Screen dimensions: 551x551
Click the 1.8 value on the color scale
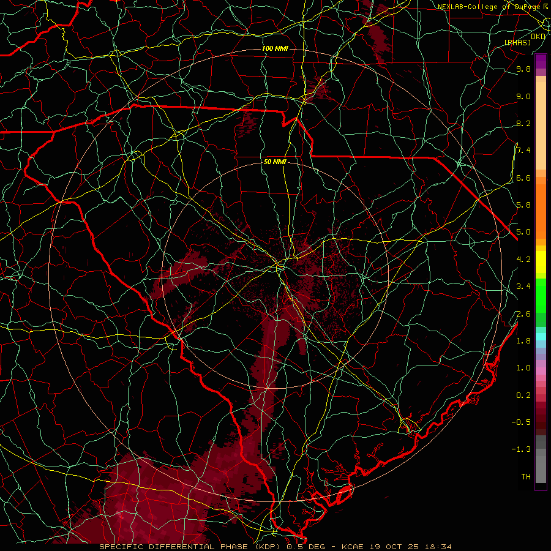tap(523, 341)
